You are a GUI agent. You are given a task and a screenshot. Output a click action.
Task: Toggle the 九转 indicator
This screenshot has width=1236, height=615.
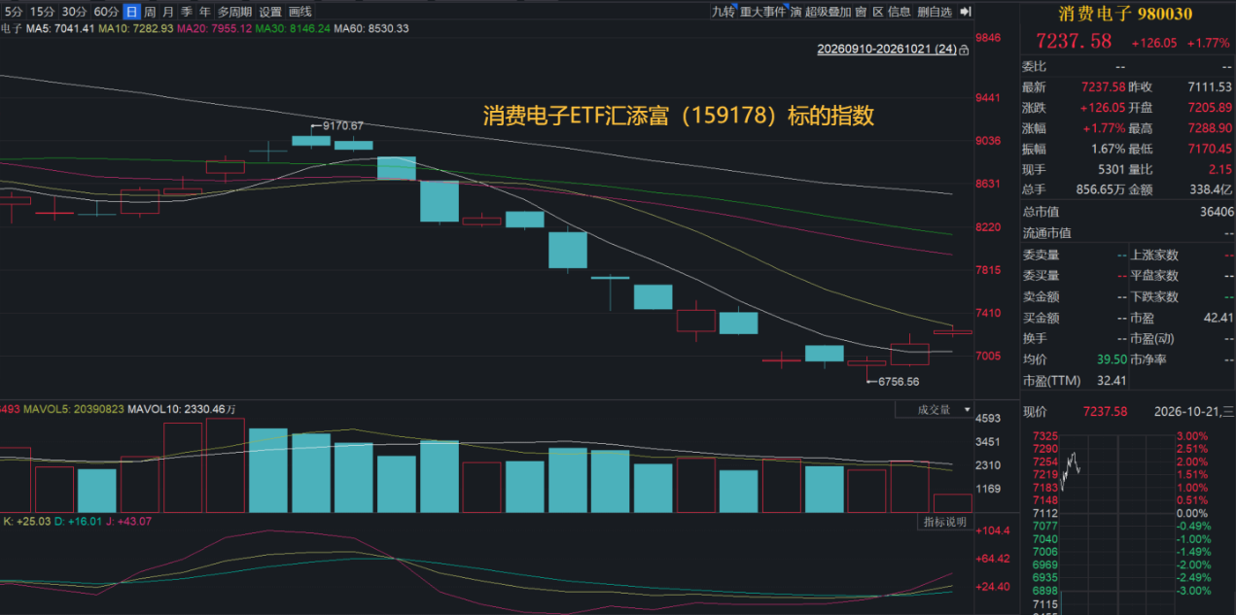(x=723, y=12)
